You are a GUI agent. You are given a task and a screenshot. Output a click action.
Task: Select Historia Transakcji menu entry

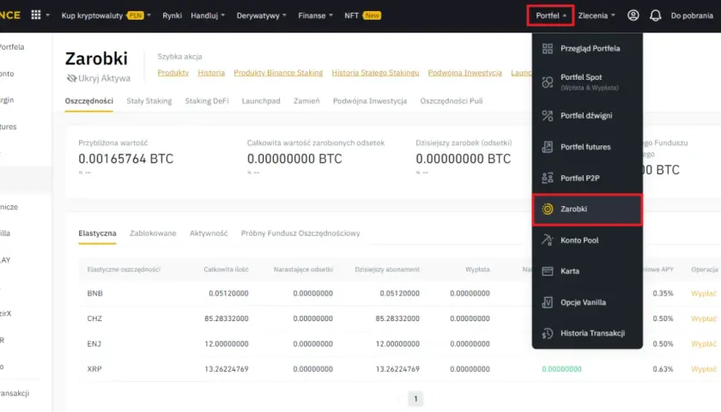pyautogui.click(x=587, y=333)
